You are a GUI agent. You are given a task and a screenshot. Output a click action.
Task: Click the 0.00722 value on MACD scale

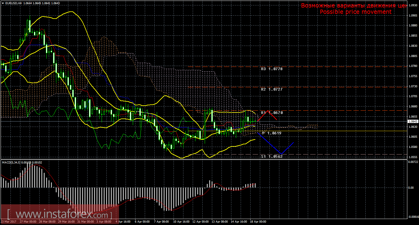[x=413, y=162]
